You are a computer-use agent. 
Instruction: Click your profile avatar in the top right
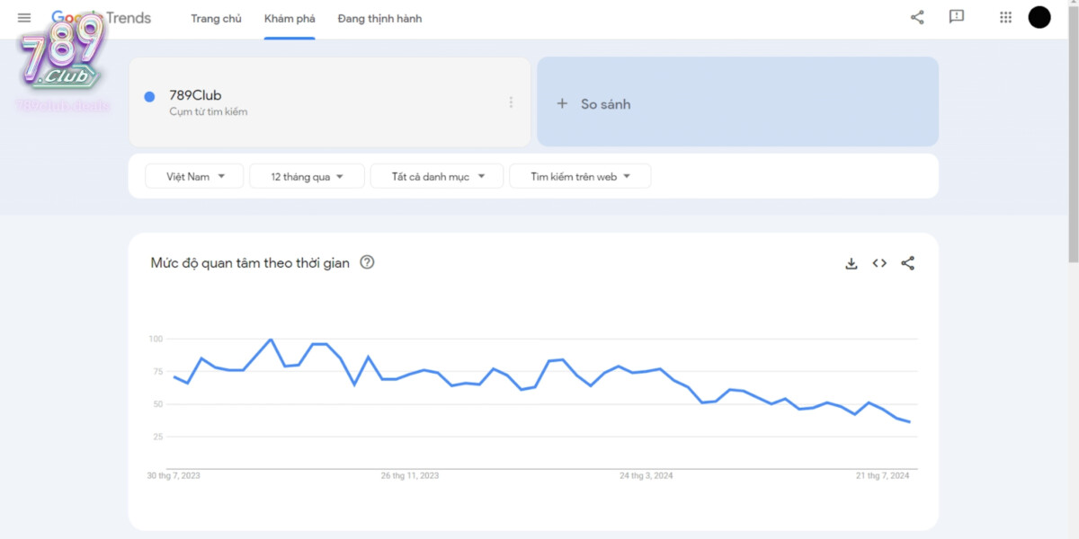pos(1039,17)
